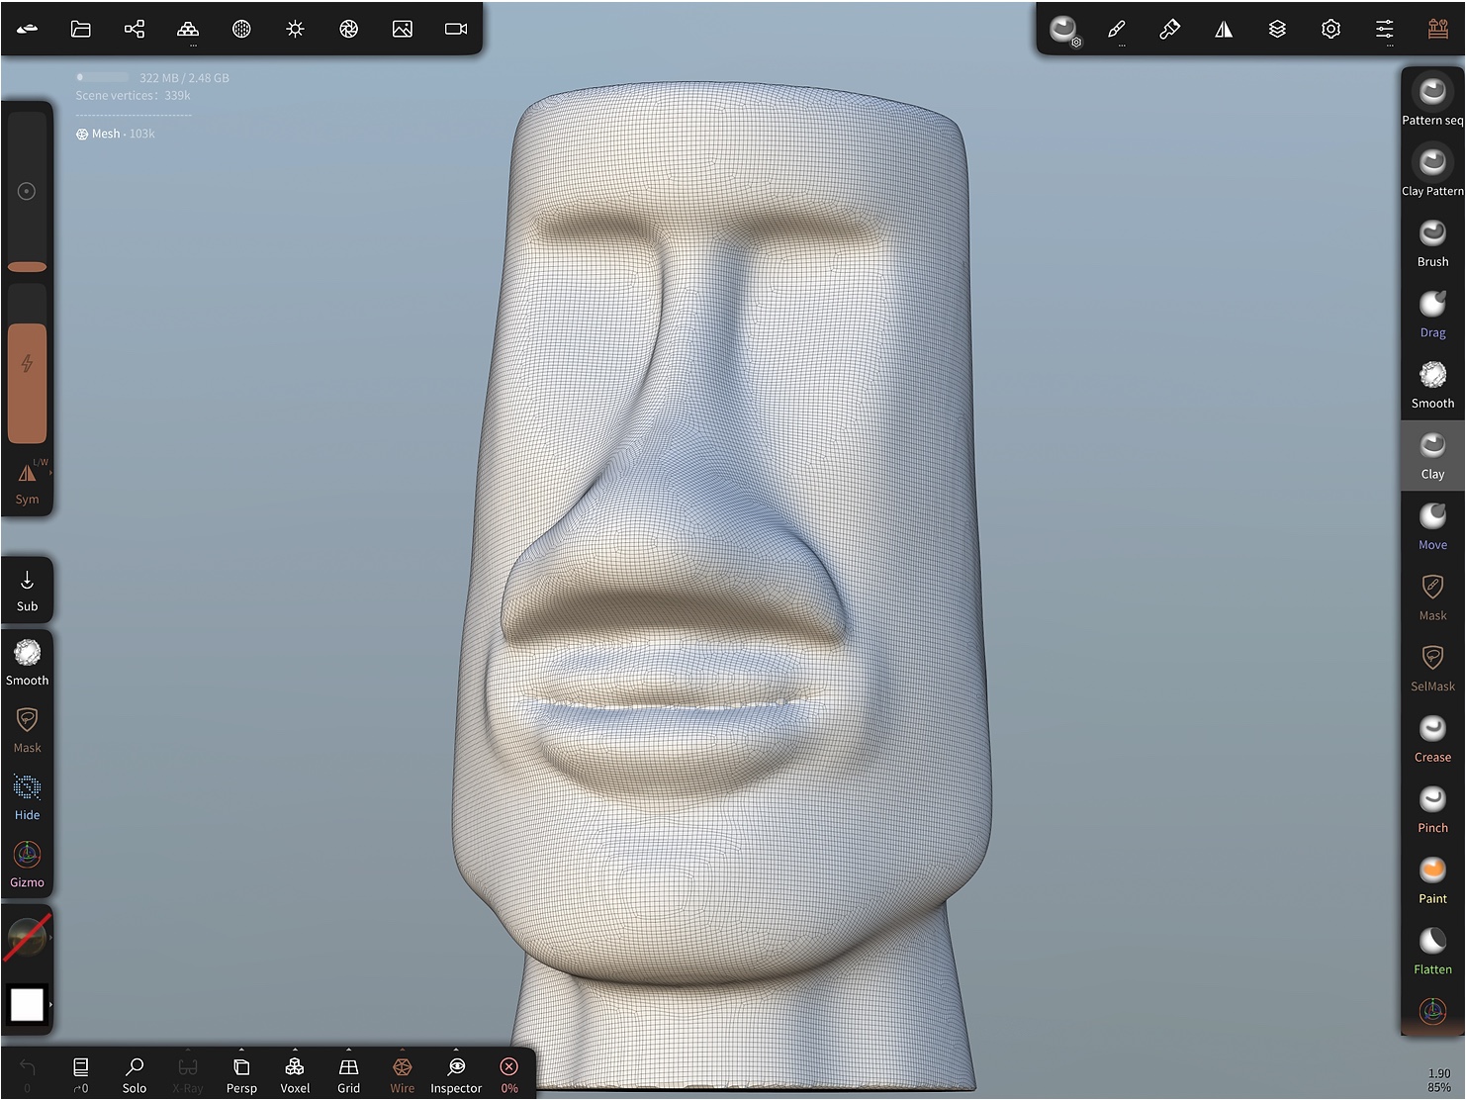
Task: Click the disabled material sphere swatch
Action: (27, 937)
